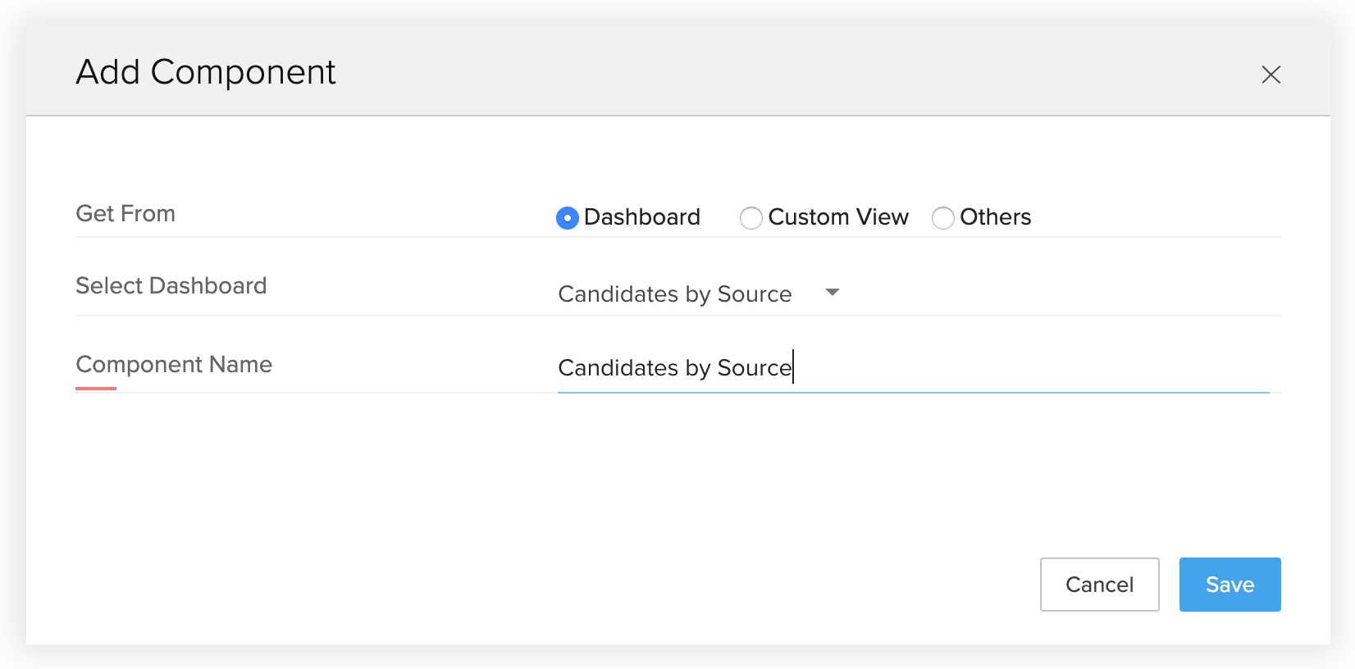Click the red required marker under Component Name
Viewport: 1355px width, 669px height.
point(96,388)
